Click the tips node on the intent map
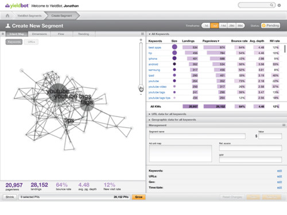The width and height of the screenshot is (287, 215). [x=69, y=120]
